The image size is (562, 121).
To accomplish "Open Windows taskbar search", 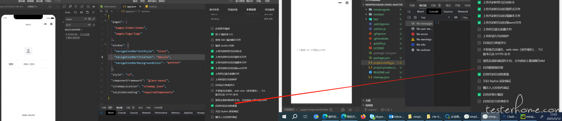I will tap(295, 117).
